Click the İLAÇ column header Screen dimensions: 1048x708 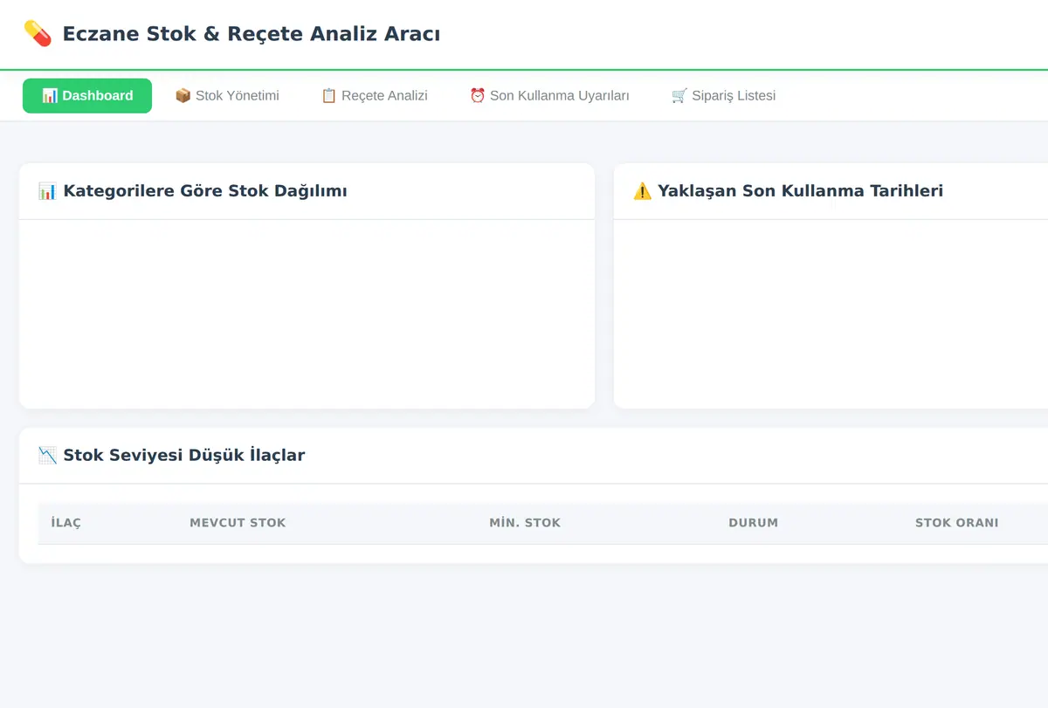[x=66, y=523]
